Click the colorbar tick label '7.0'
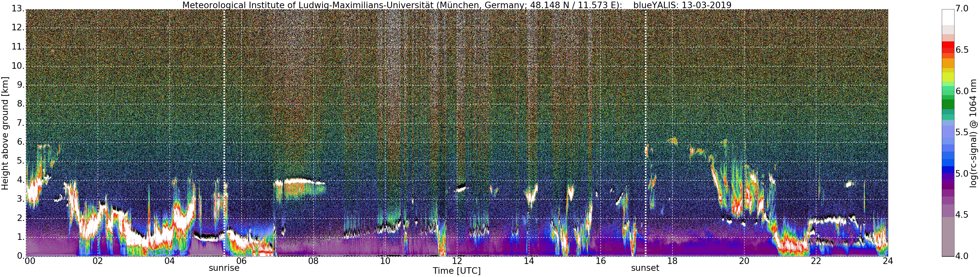Screen dimensions: 980x277 pyautogui.click(x=962, y=8)
